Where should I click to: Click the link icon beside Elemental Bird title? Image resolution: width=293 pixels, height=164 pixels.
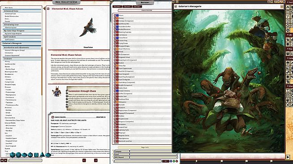click(48, 9)
